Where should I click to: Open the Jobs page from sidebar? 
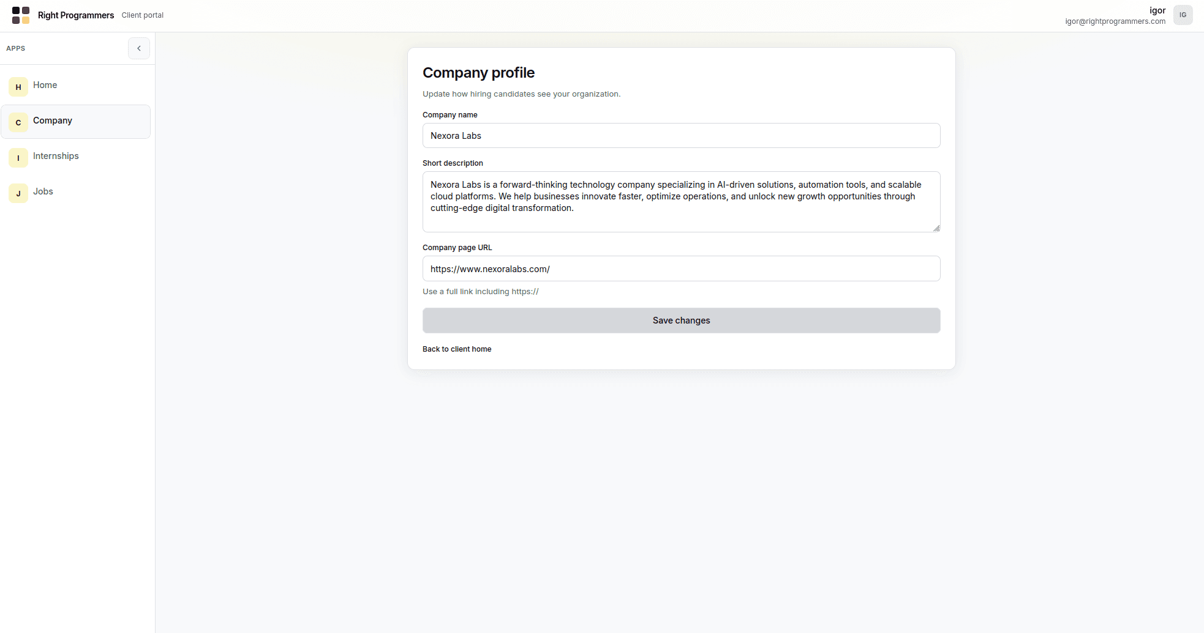tap(42, 191)
